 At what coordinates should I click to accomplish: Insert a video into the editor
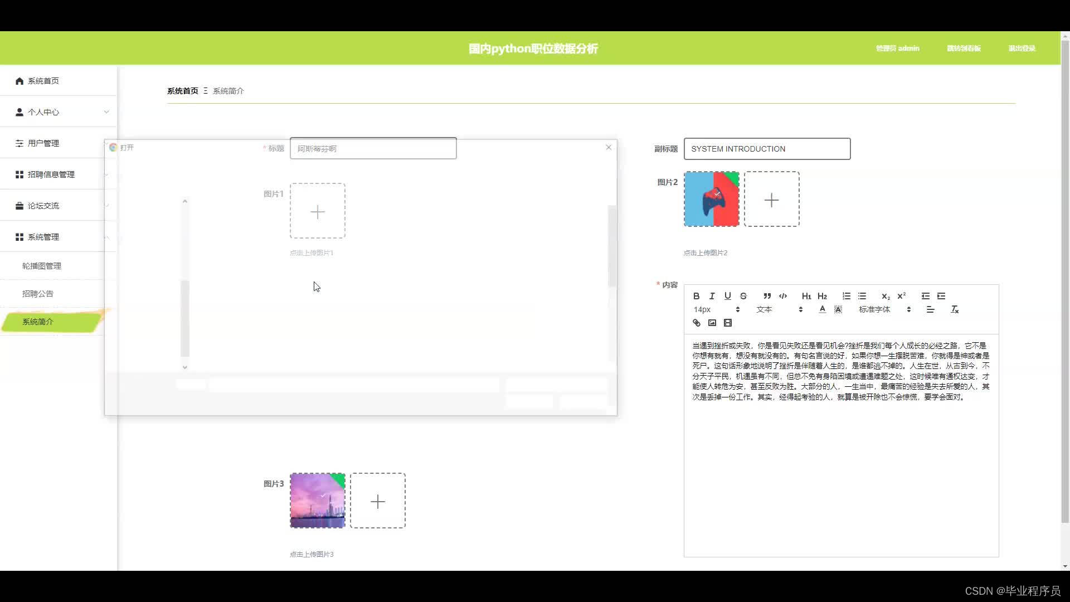tap(727, 323)
